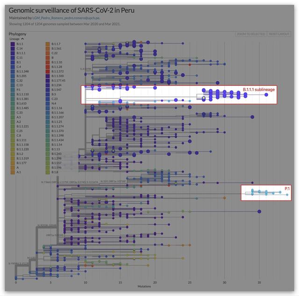The height and width of the screenshot is (296, 299).
Task: Click the B.1.1.7 orange legend swatch
Action: tap(48, 44)
